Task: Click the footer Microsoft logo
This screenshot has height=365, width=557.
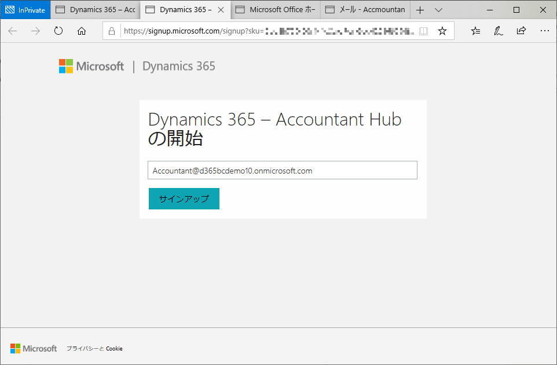Action: click(x=34, y=349)
